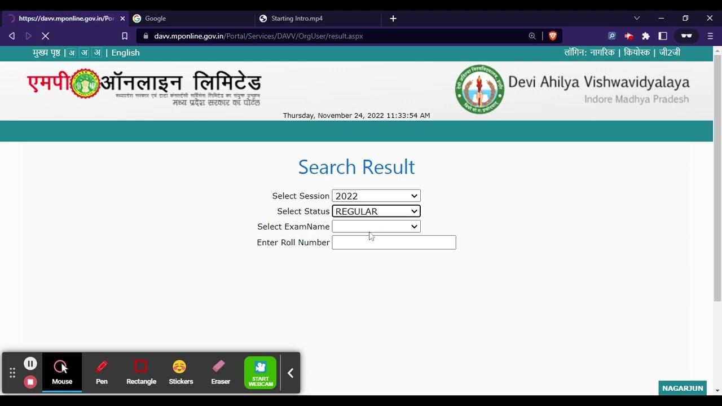Click the page vertical scrollbar
Viewport: 722px width, 406px height.
pyautogui.click(x=717, y=178)
